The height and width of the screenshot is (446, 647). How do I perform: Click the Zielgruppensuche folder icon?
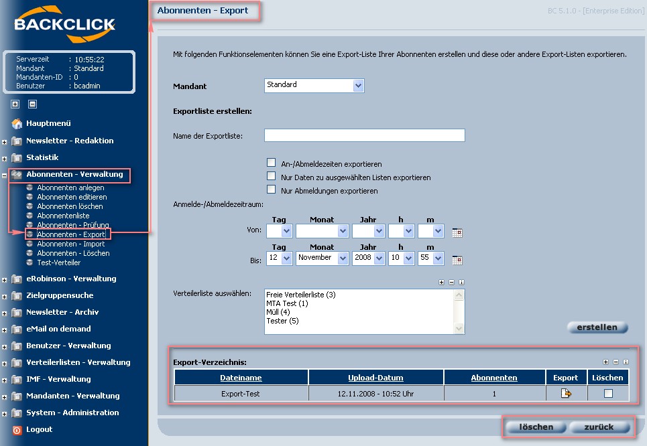[x=17, y=295]
